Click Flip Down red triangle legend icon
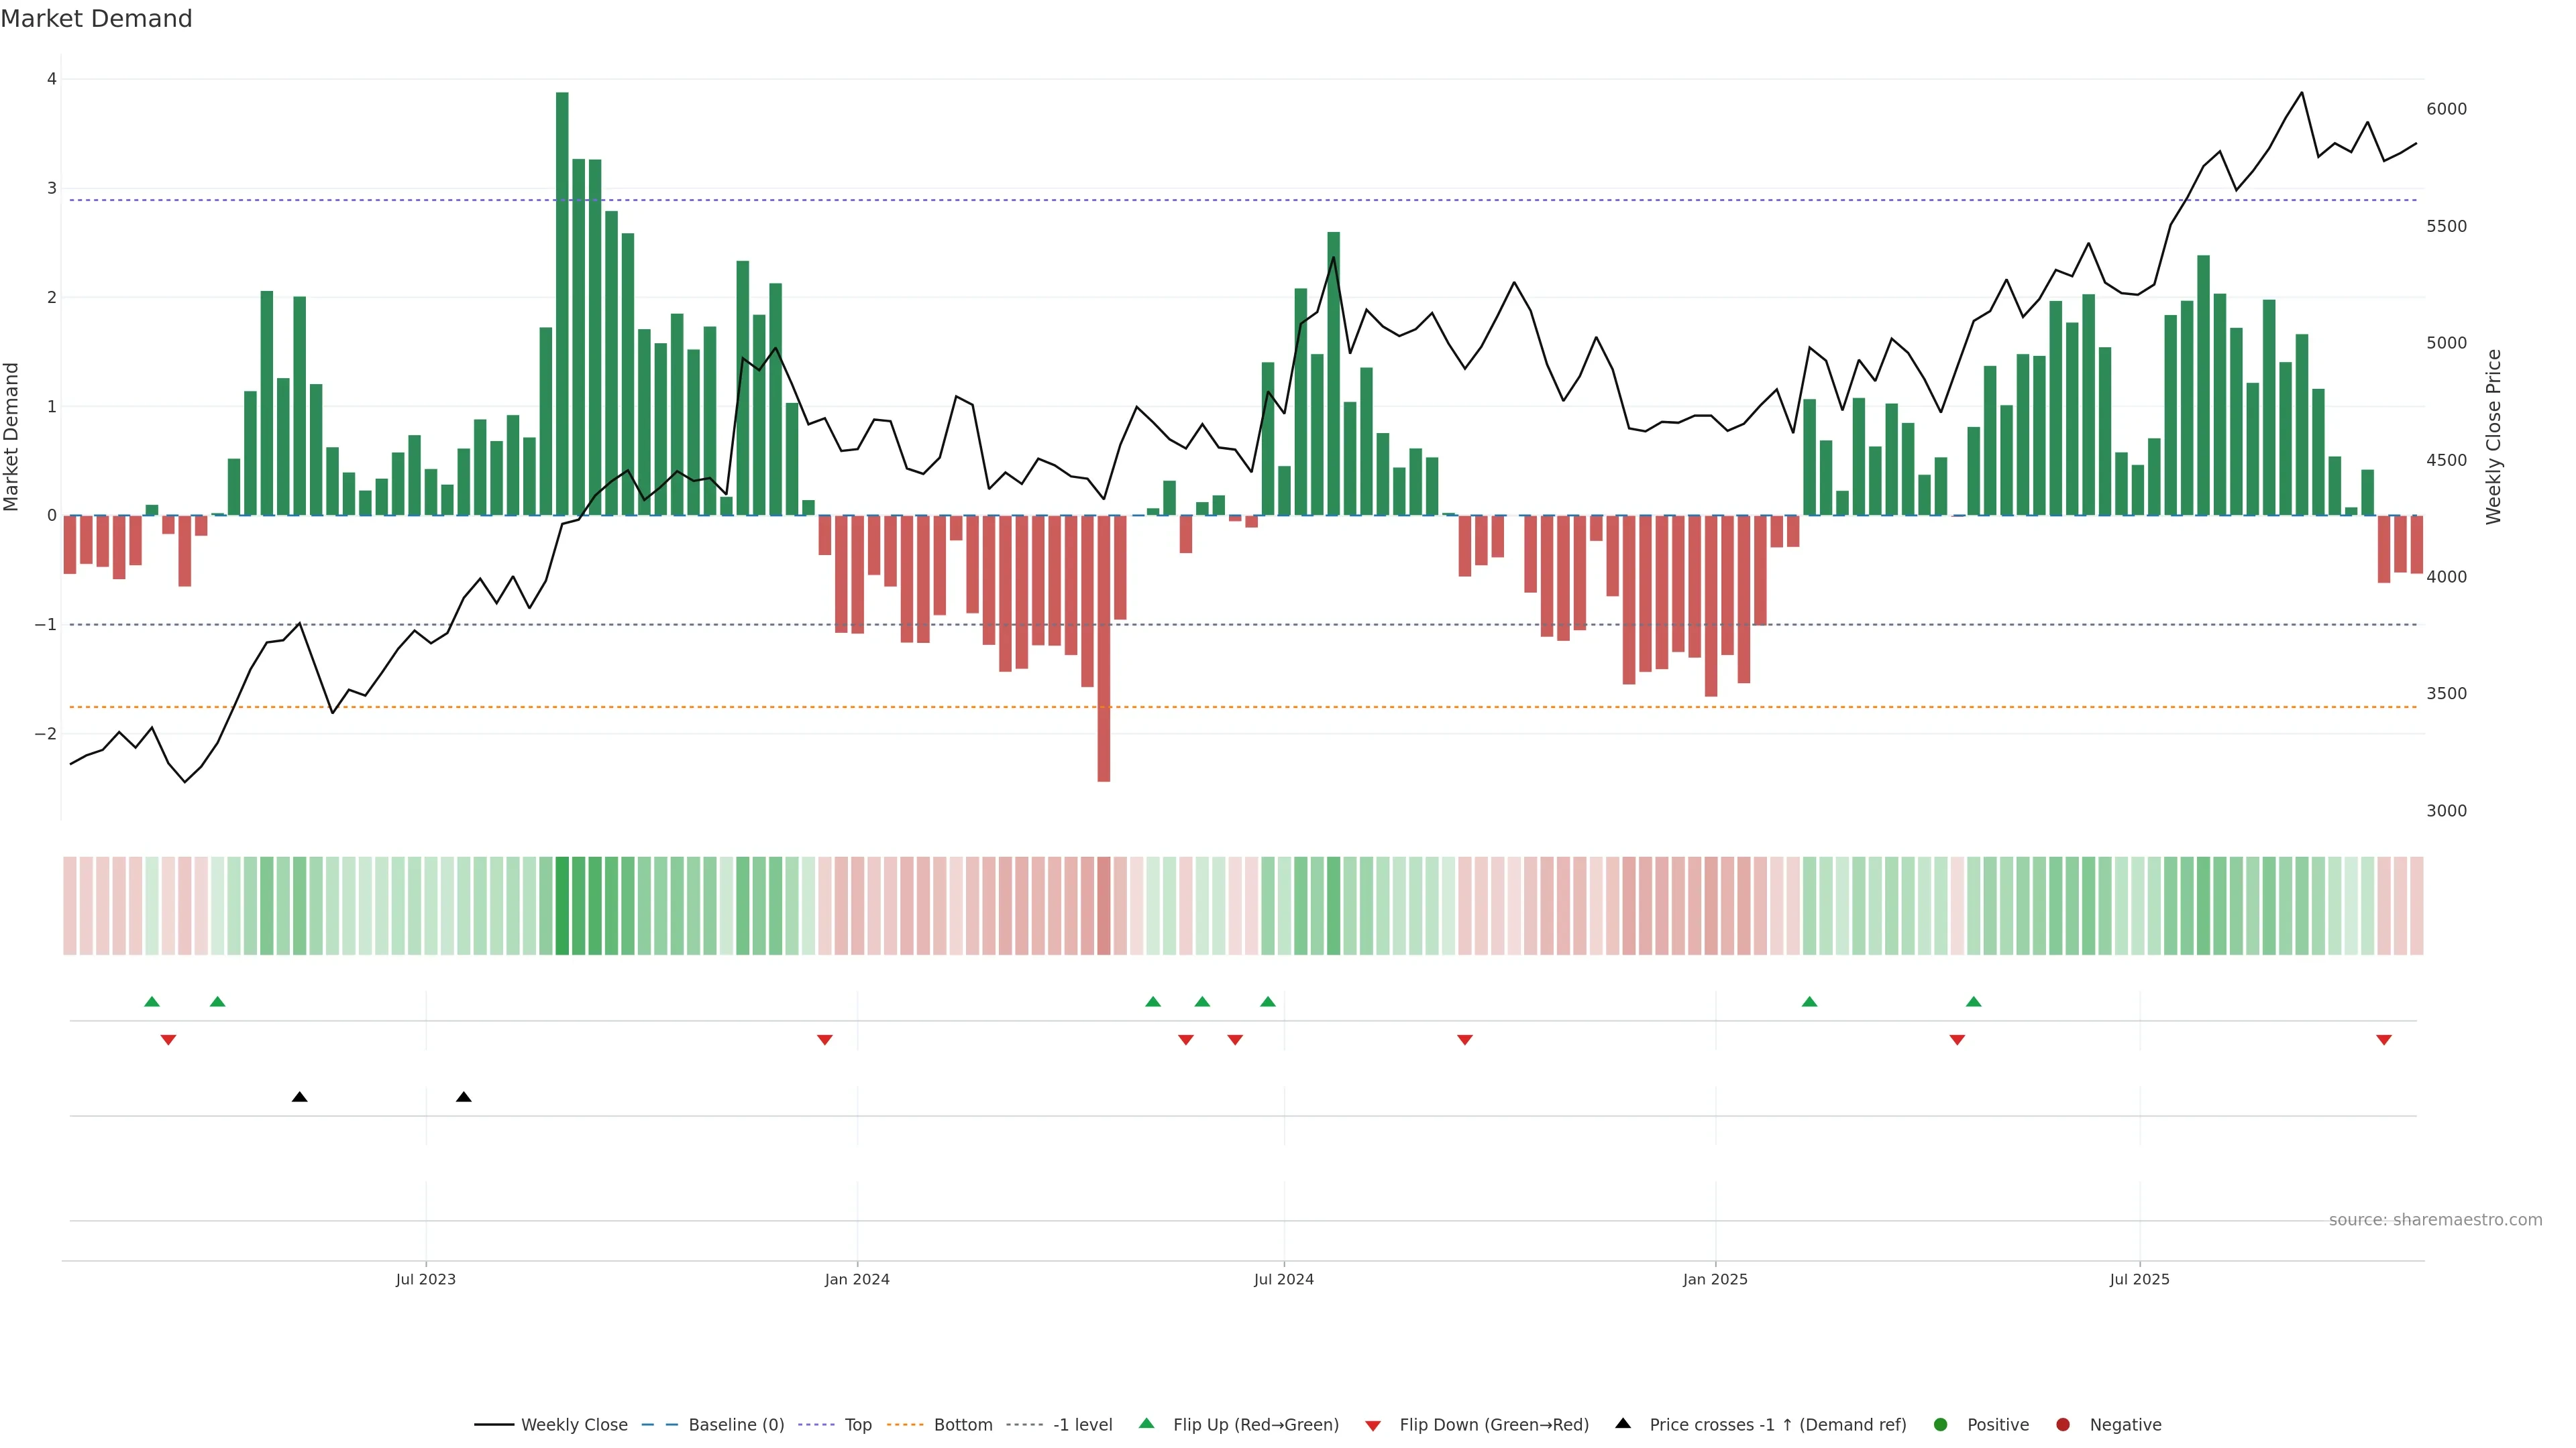The image size is (2576, 1448). [x=1373, y=1426]
